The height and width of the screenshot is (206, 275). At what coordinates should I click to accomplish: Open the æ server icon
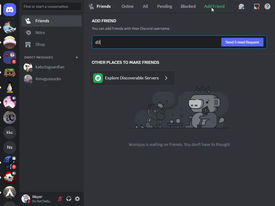10,117
